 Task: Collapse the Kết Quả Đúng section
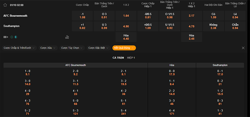coord(124,48)
